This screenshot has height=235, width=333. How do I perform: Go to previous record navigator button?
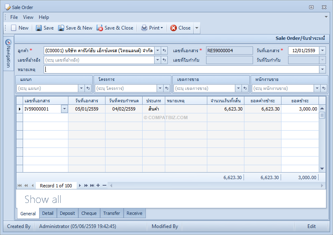tap(33, 185)
